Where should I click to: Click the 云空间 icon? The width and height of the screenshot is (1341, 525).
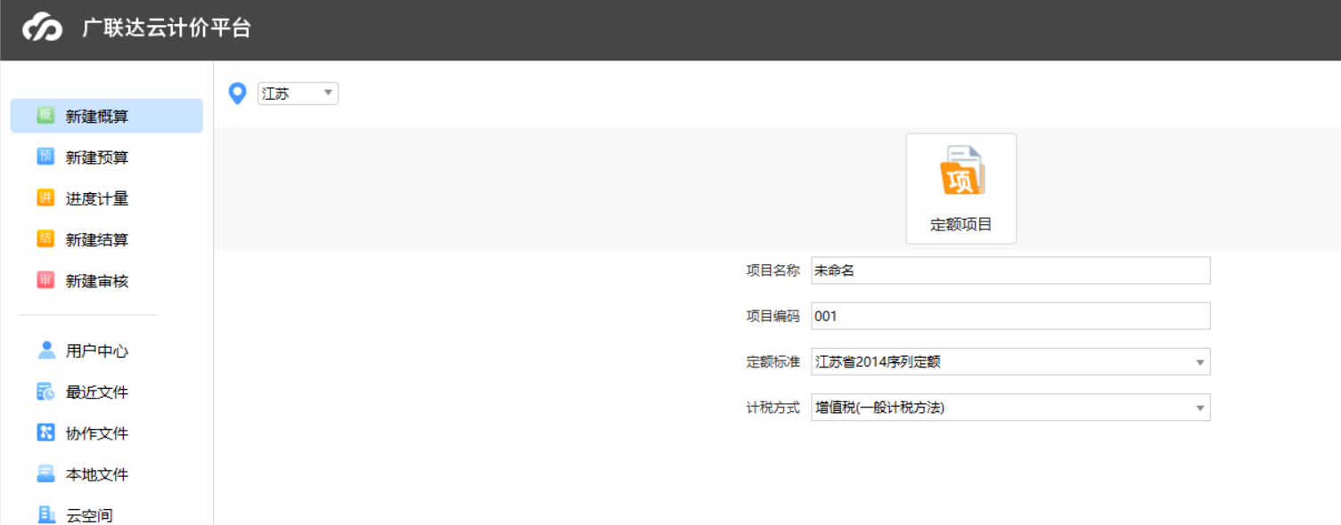[46, 514]
